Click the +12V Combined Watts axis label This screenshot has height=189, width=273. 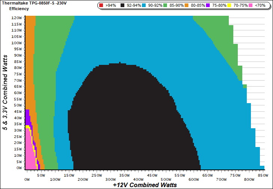click(x=145, y=185)
